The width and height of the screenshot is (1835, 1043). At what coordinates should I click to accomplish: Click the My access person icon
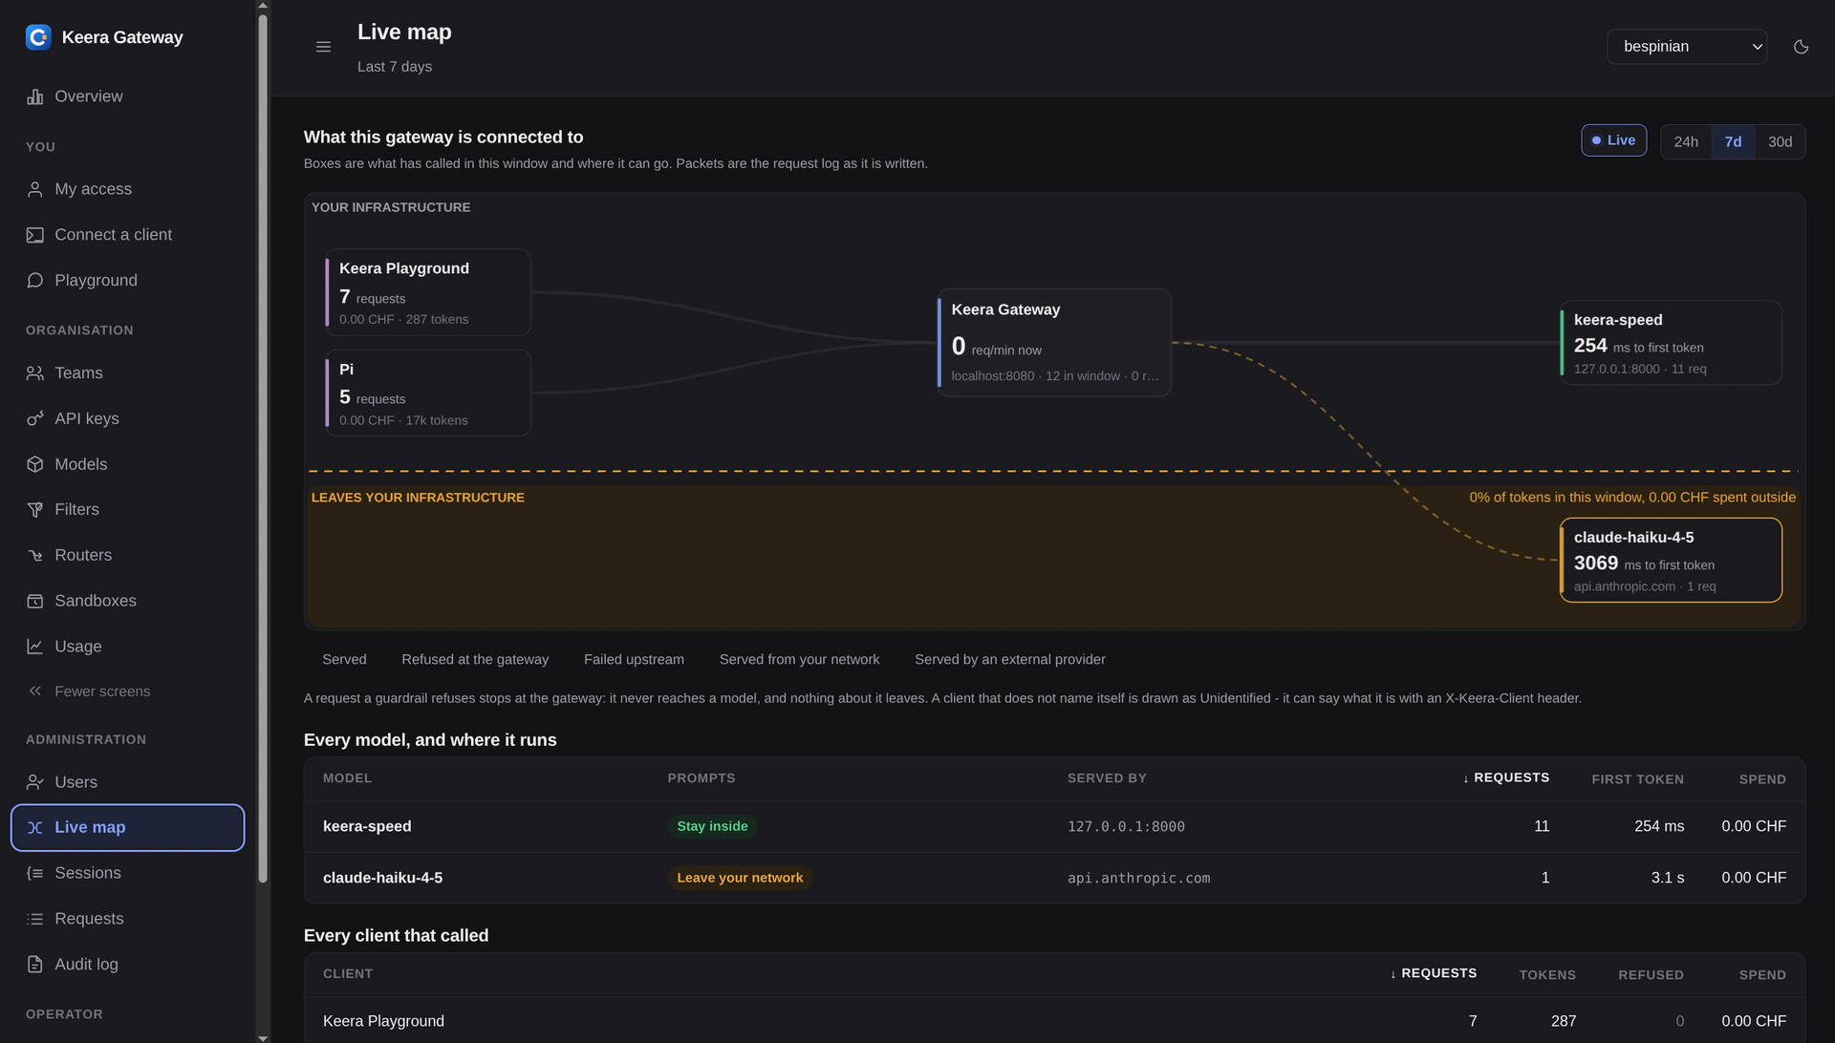point(35,189)
